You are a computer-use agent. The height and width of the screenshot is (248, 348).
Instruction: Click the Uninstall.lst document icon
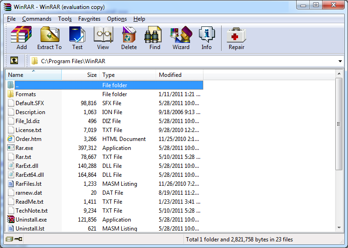coord(11,228)
